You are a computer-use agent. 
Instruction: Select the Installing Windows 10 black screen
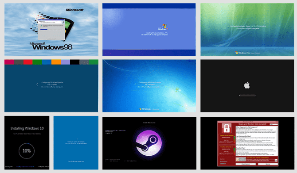[x=27, y=142]
